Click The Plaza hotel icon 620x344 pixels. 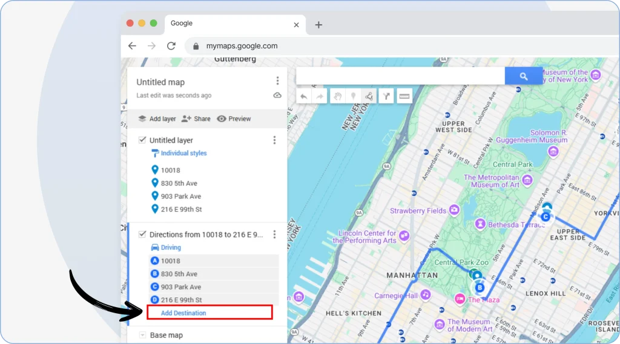pyautogui.click(x=460, y=299)
